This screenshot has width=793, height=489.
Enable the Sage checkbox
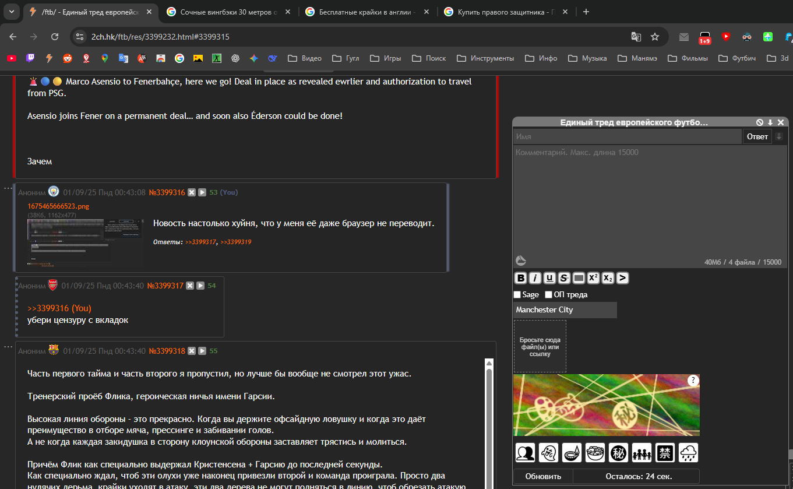(517, 295)
